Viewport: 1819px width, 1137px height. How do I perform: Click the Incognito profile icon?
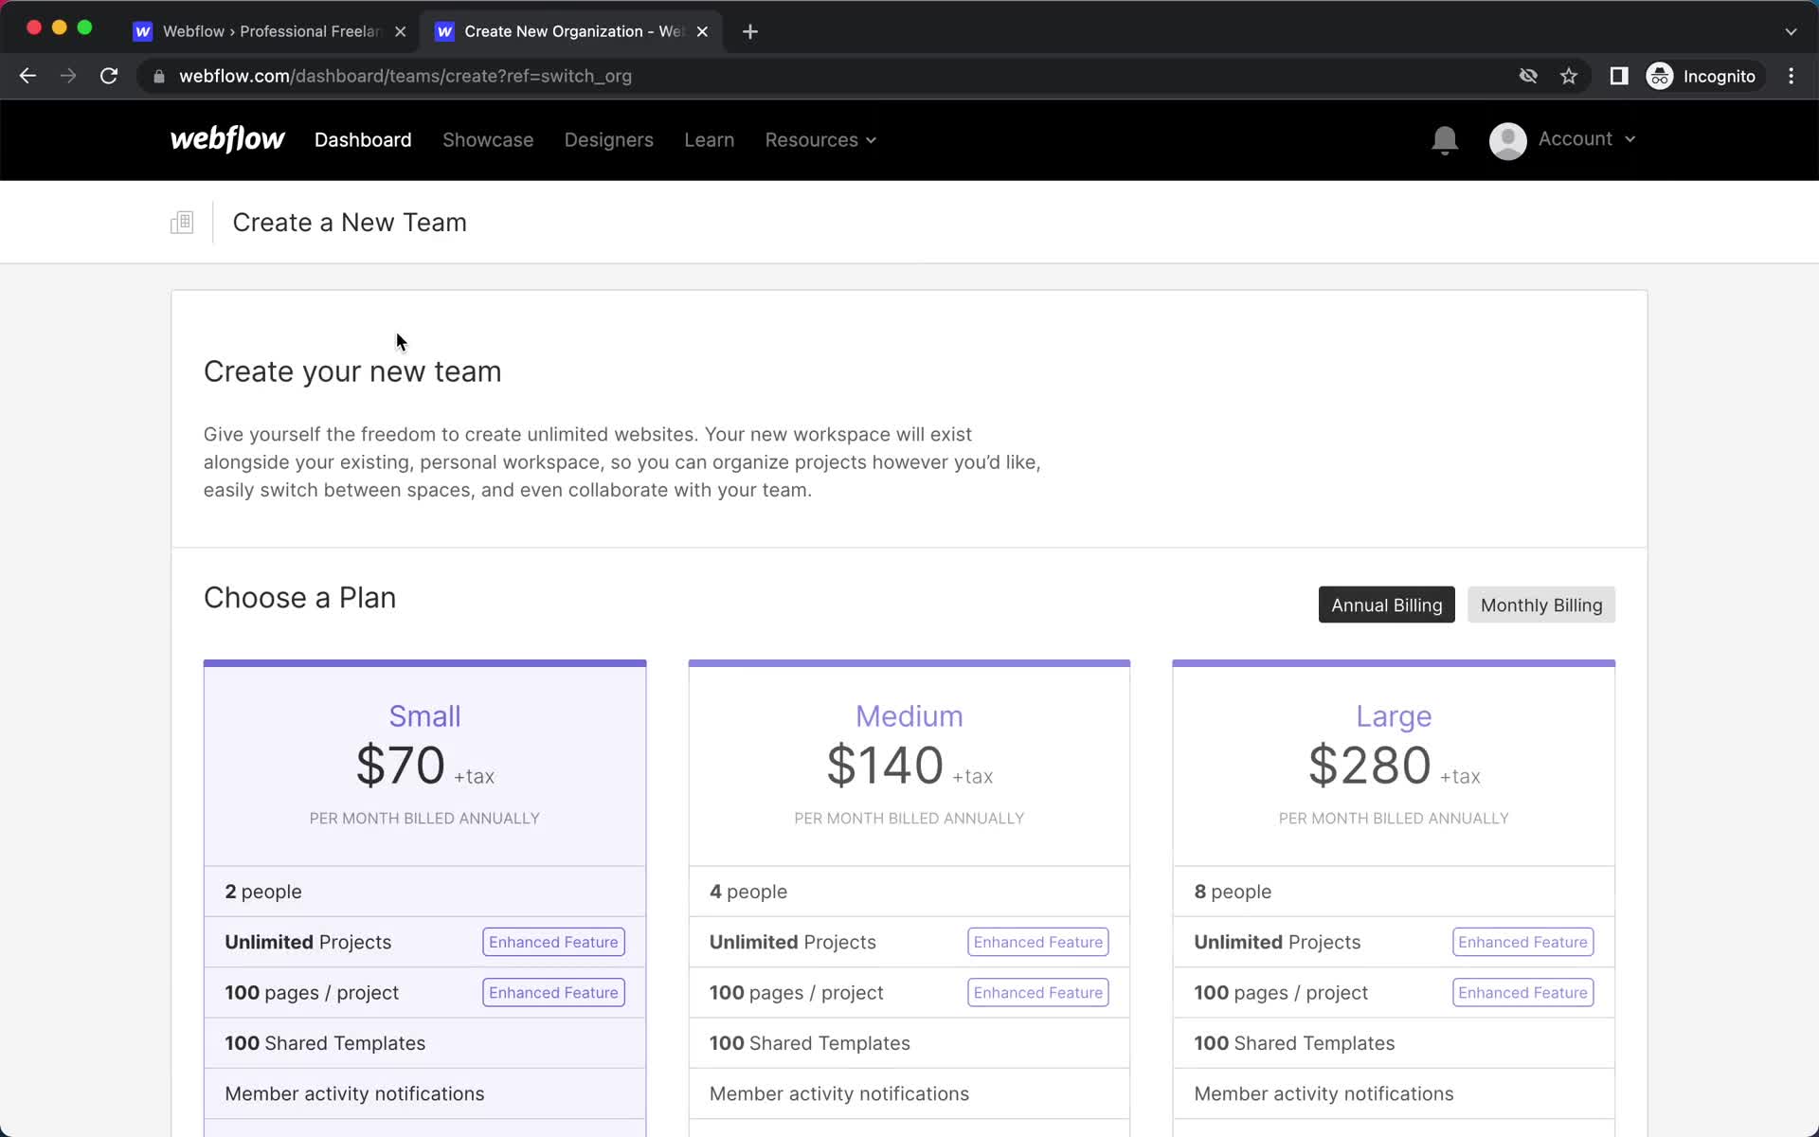coord(1659,76)
